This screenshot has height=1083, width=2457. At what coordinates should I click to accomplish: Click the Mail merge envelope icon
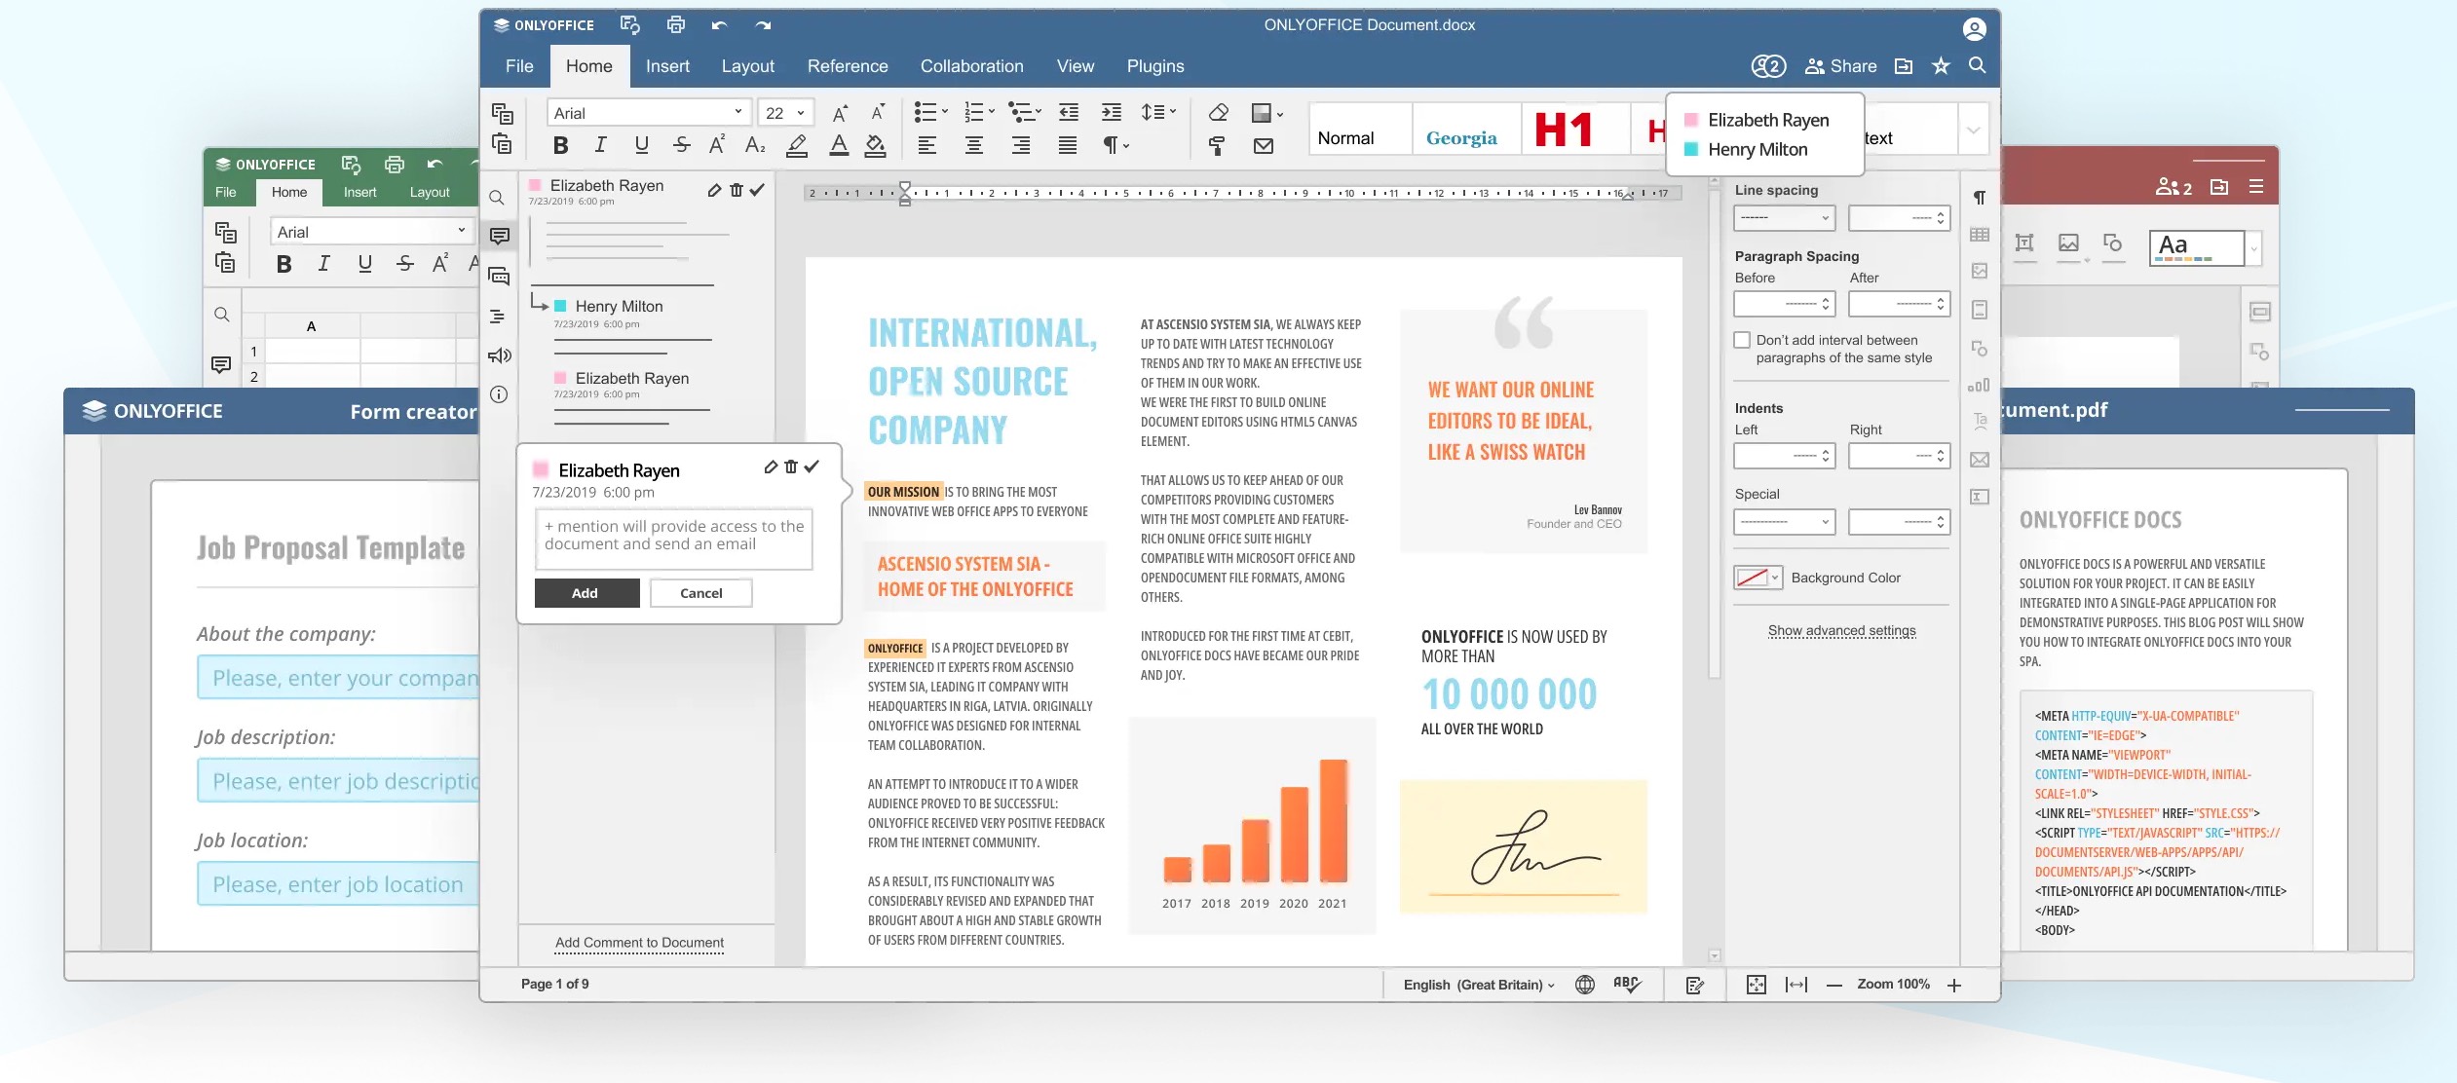coord(1264,146)
